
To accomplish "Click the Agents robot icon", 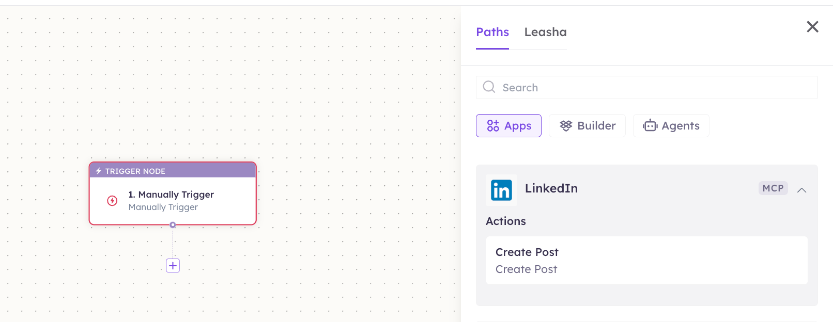I will [650, 125].
